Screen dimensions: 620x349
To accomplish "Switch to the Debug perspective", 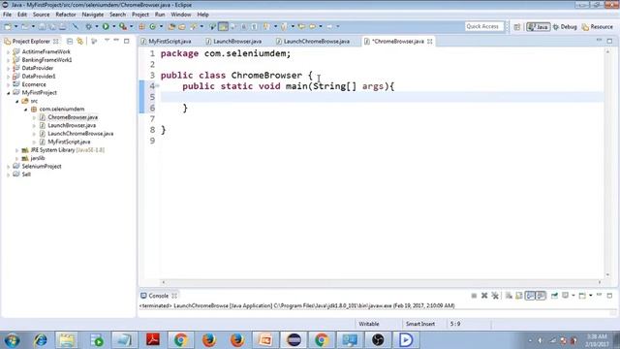I will click(x=565, y=27).
